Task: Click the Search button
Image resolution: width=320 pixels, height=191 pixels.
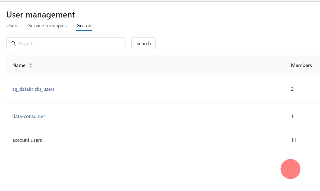Action: [x=143, y=43]
